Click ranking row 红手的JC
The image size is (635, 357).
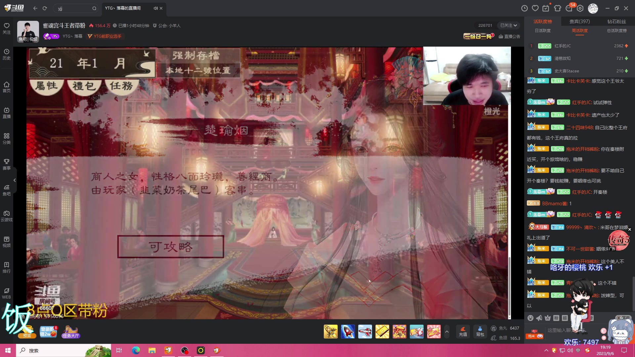click(x=579, y=46)
